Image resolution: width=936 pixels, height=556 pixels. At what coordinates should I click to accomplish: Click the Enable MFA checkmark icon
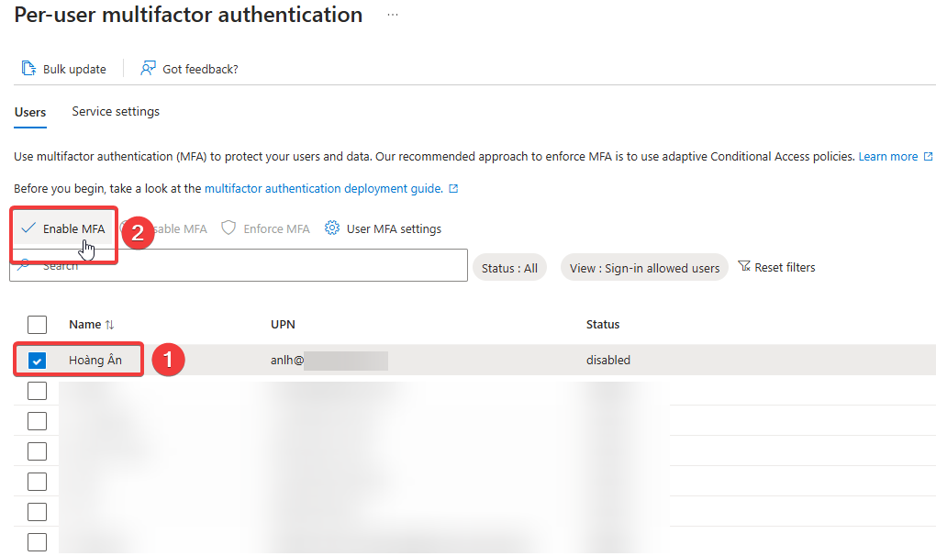(x=28, y=228)
